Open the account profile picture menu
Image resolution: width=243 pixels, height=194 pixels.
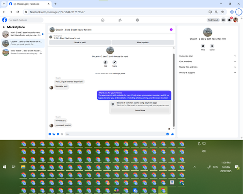[236, 20]
